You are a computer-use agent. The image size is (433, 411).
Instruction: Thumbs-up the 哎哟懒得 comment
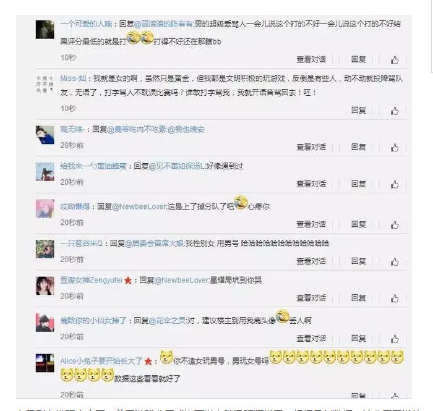(x=395, y=224)
